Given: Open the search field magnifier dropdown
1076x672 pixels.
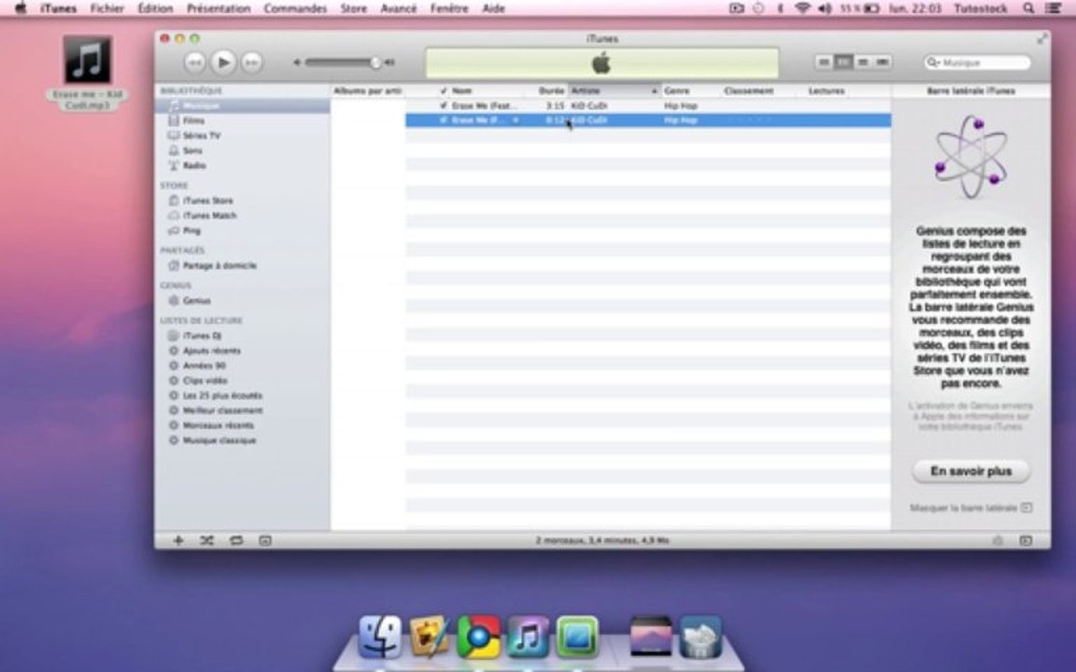Looking at the screenshot, I should [x=933, y=63].
